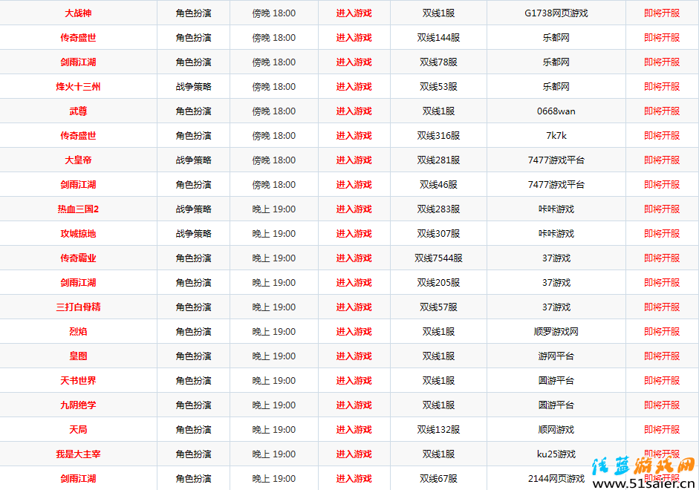Screen dimensions: 699x490
Task: Select the 双线132服 server cell
Action: pos(439,430)
